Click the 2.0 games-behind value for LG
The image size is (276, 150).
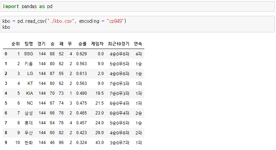point(101,73)
